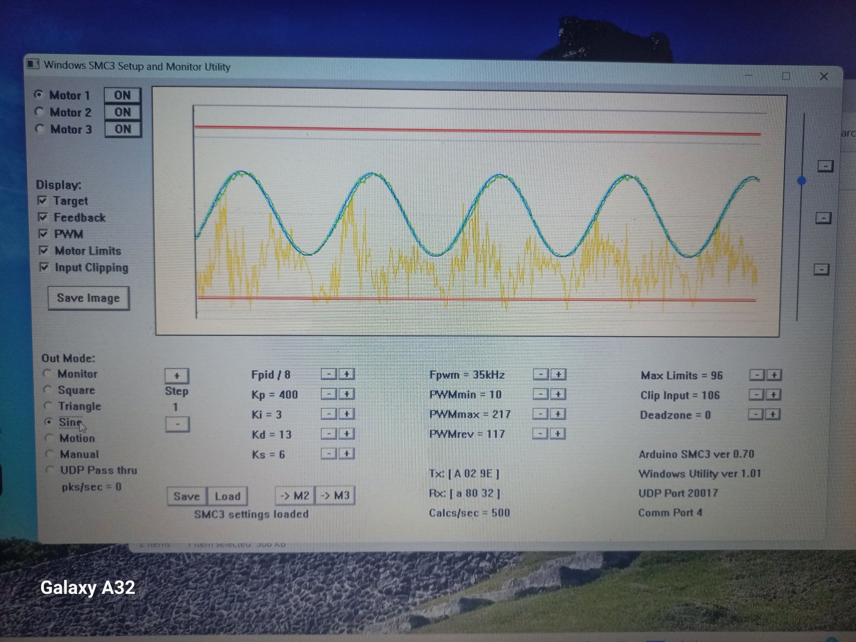Increase Clip Input with plus button
Image resolution: width=856 pixels, height=642 pixels.
pos(773,394)
